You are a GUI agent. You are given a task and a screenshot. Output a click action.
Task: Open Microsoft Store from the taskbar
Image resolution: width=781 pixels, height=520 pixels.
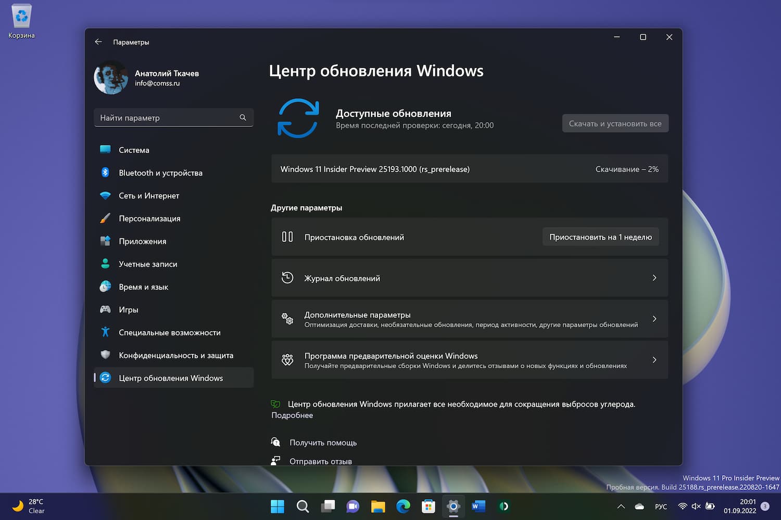point(428,506)
